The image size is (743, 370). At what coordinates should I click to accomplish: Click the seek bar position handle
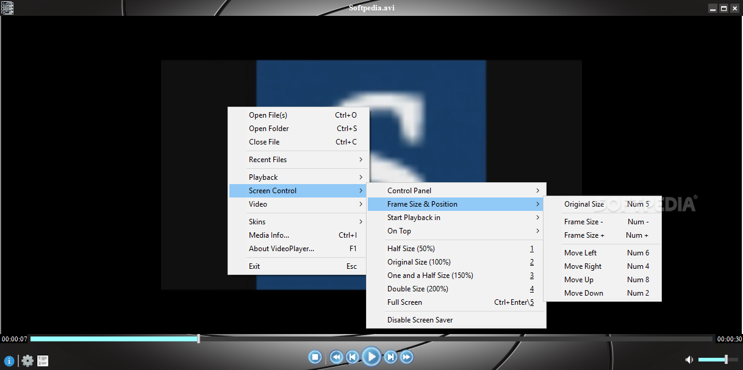[198, 338]
